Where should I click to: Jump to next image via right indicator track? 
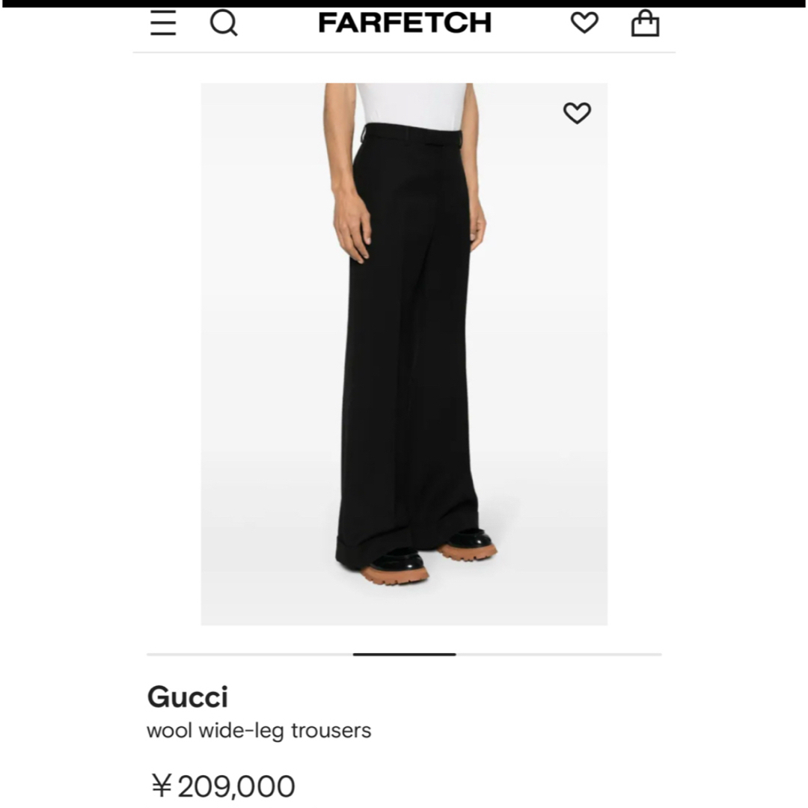(559, 655)
